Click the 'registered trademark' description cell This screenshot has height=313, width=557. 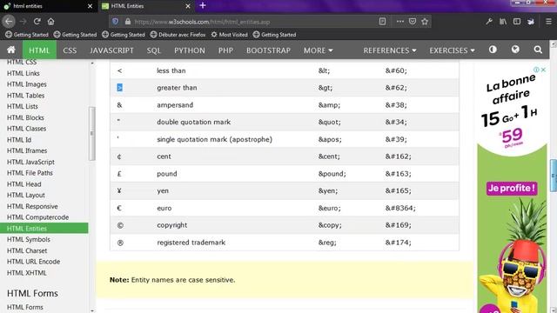tap(191, 243)
